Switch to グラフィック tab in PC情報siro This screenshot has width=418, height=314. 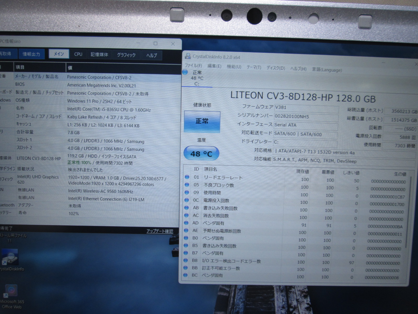126,55
